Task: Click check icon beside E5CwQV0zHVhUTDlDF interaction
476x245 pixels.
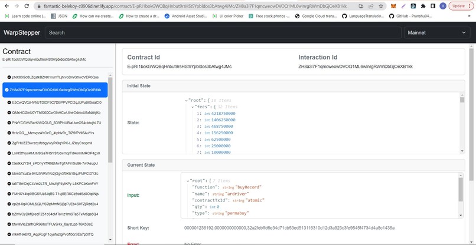Action: click(x=9, y=102)
